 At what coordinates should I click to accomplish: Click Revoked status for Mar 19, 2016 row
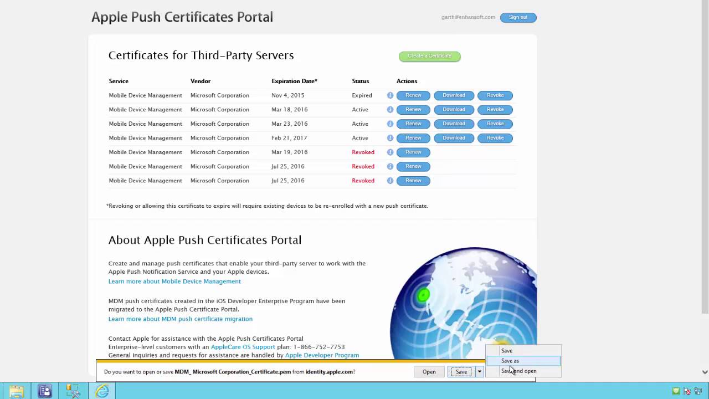pyautogui.click(x=363, y=152)
